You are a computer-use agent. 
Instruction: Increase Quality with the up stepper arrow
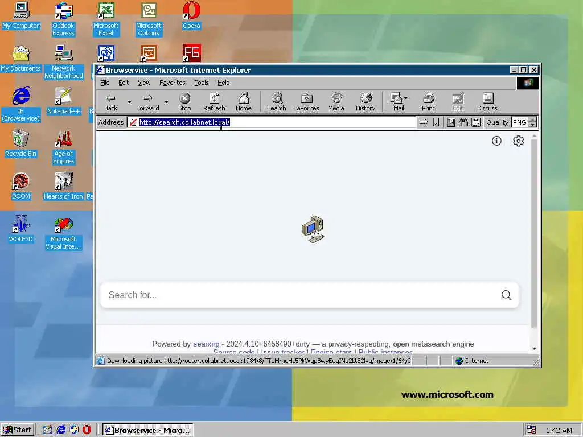click(x=533, y=119)
